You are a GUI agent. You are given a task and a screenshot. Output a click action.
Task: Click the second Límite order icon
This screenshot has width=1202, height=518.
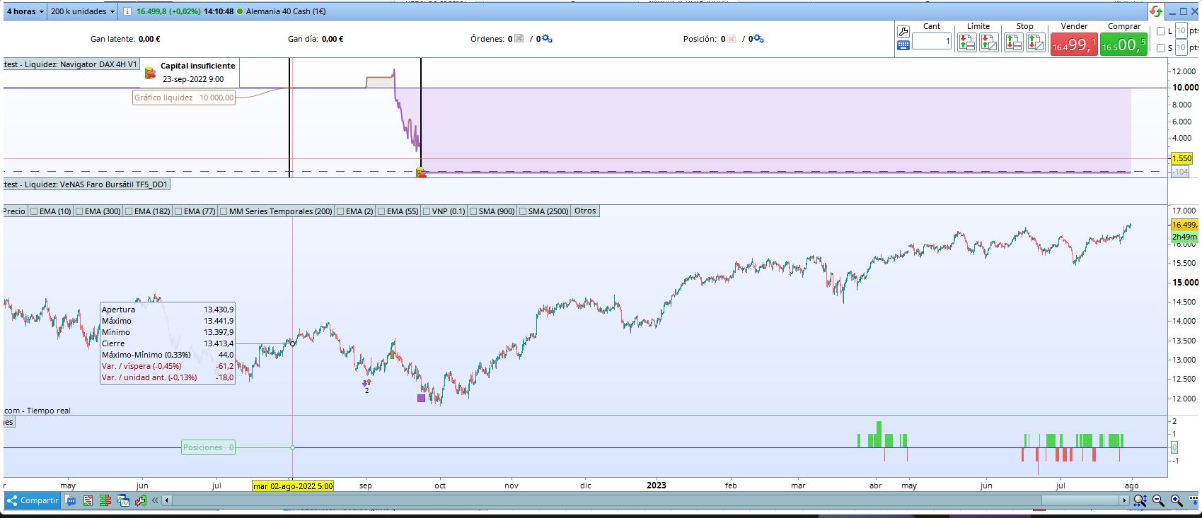pos(989,43)
